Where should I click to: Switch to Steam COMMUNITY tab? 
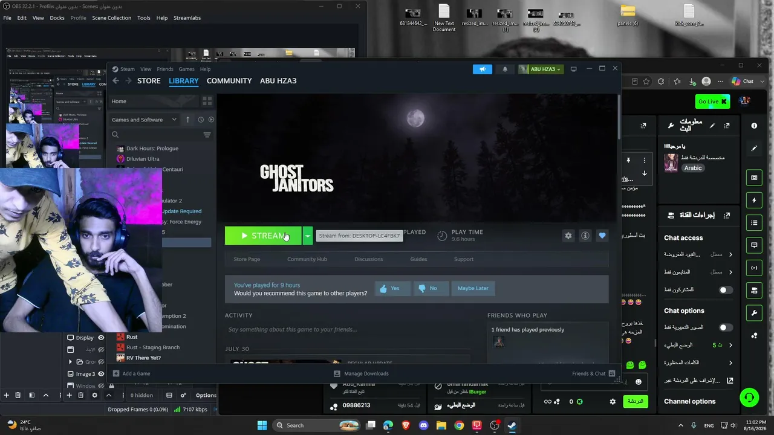click(229, 81)
